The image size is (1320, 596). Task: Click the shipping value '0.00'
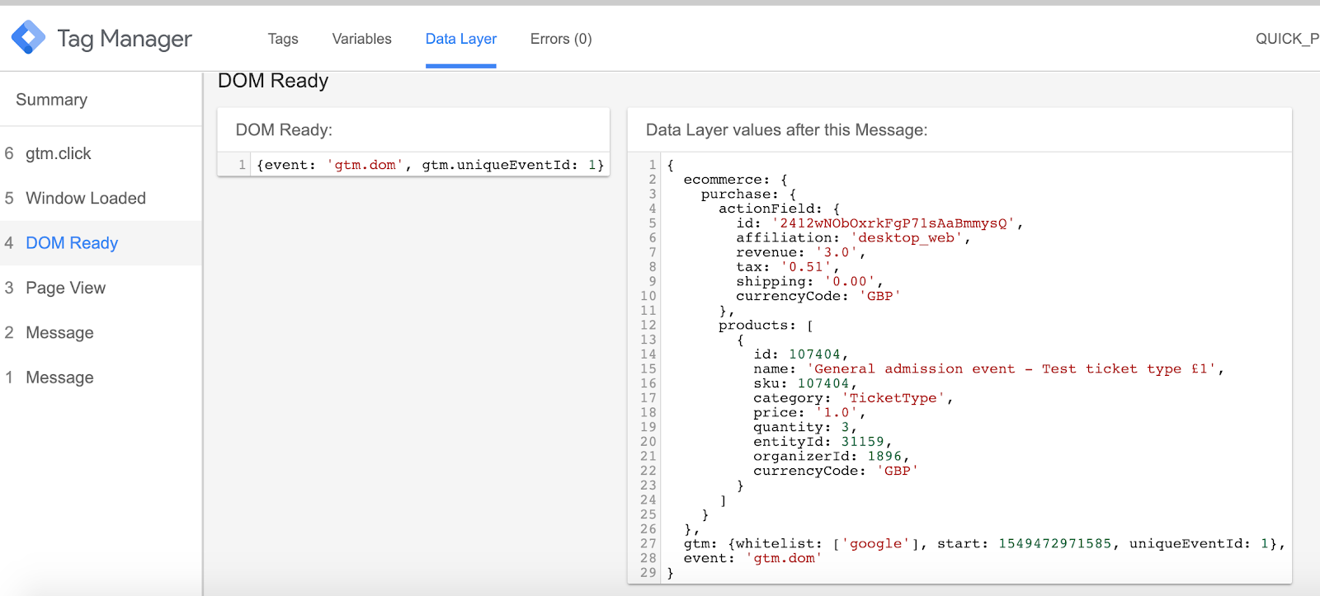pyautogui.click(x=849, y=282)
